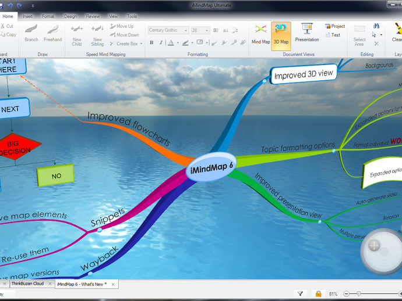The image size is (402, 301).
Task: Click the clear formatting icon
Action: 235,30
